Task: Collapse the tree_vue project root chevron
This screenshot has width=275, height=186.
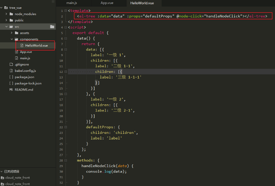Action: pos(1,8)
